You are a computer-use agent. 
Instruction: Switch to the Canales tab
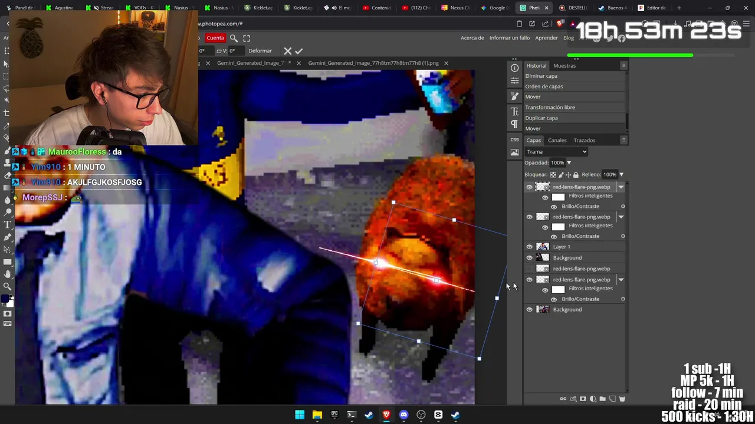[557, 140]
